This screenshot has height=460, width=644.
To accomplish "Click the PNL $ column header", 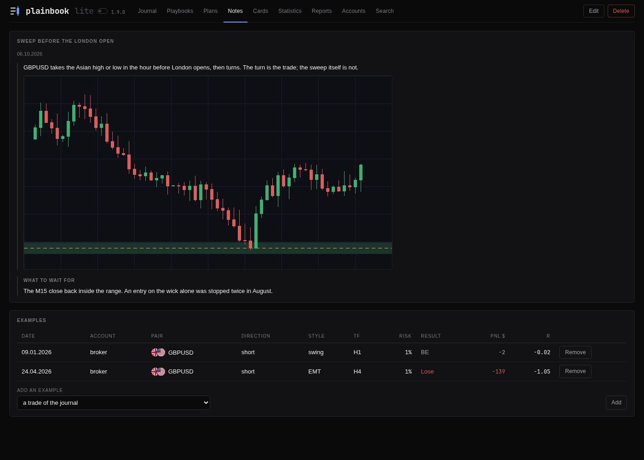I will pyautogui.click(x=498, y=336).
